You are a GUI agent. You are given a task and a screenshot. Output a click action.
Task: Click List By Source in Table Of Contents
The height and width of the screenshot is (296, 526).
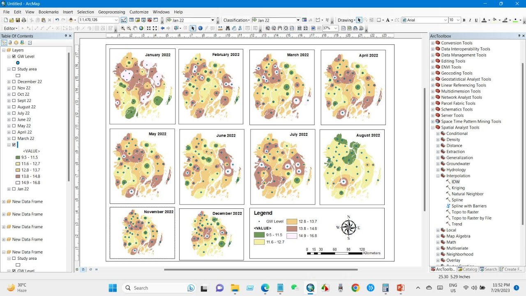coord(10,43)
